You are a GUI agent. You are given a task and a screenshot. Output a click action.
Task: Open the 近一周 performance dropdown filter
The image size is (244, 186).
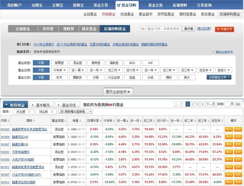pyautogui.click(x=78, y=70)
